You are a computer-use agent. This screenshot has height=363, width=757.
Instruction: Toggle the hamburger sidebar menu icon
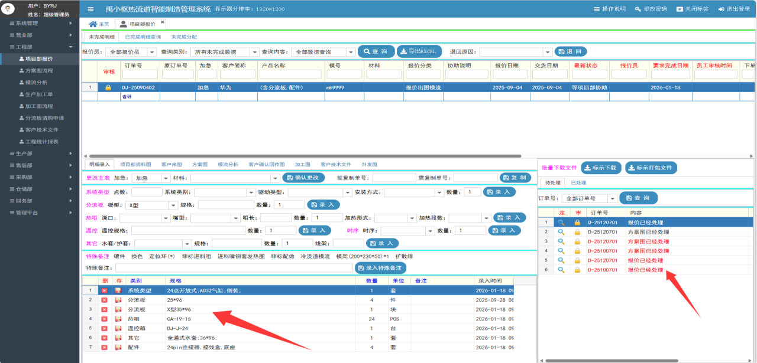(90, 9)
